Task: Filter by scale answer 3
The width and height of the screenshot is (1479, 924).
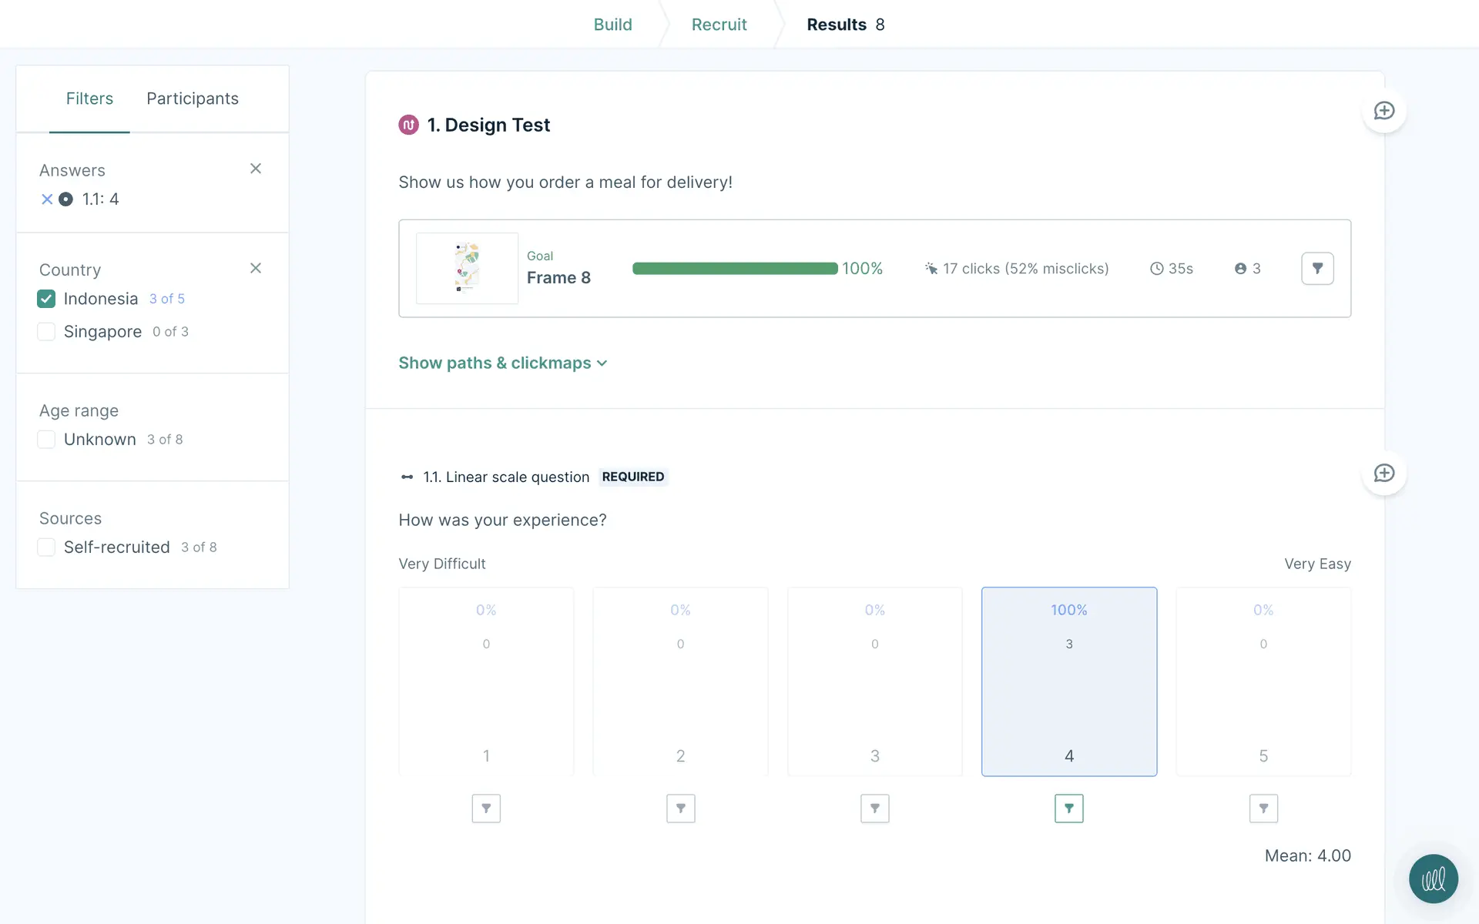Action: 874,808
